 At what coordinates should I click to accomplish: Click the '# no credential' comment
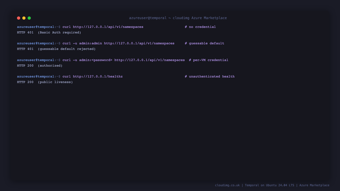[x=200, y=27]
